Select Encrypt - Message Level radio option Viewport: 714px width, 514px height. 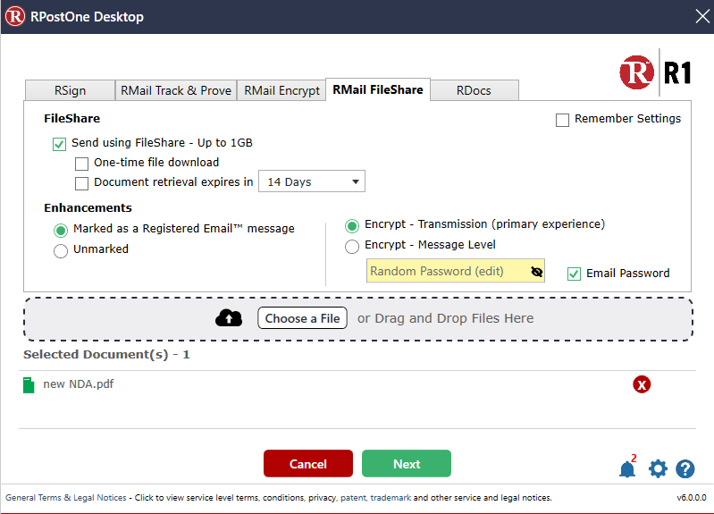pos(352,246)
